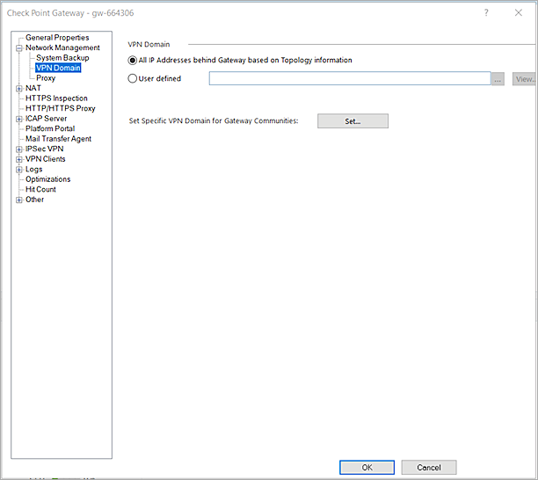Screen dimensions: 538x480
Task: Open the Hit Count page
Action: pos(40,189)
